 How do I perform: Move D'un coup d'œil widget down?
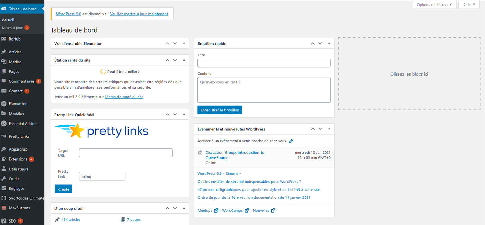point(175,208)
